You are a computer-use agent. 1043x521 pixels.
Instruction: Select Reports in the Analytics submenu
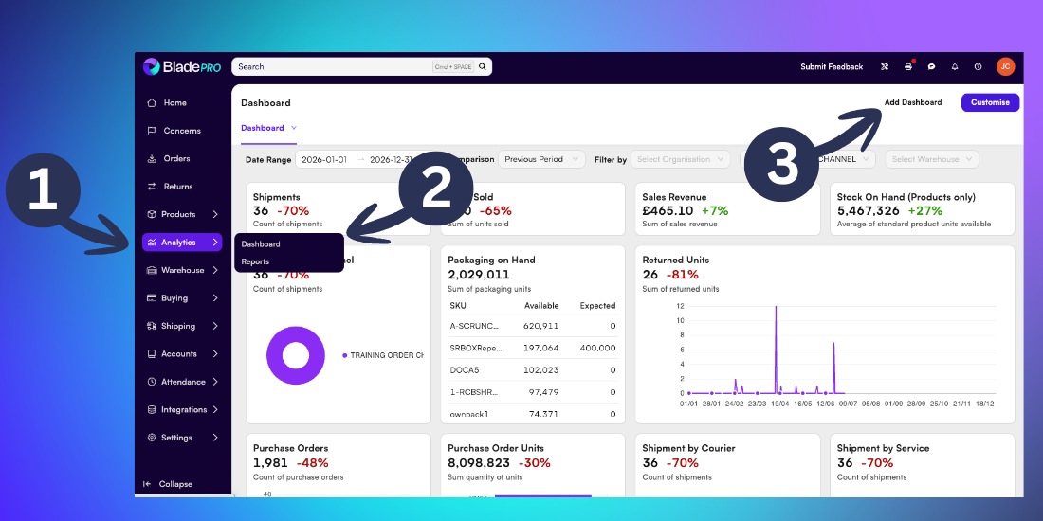coord(255,261)
